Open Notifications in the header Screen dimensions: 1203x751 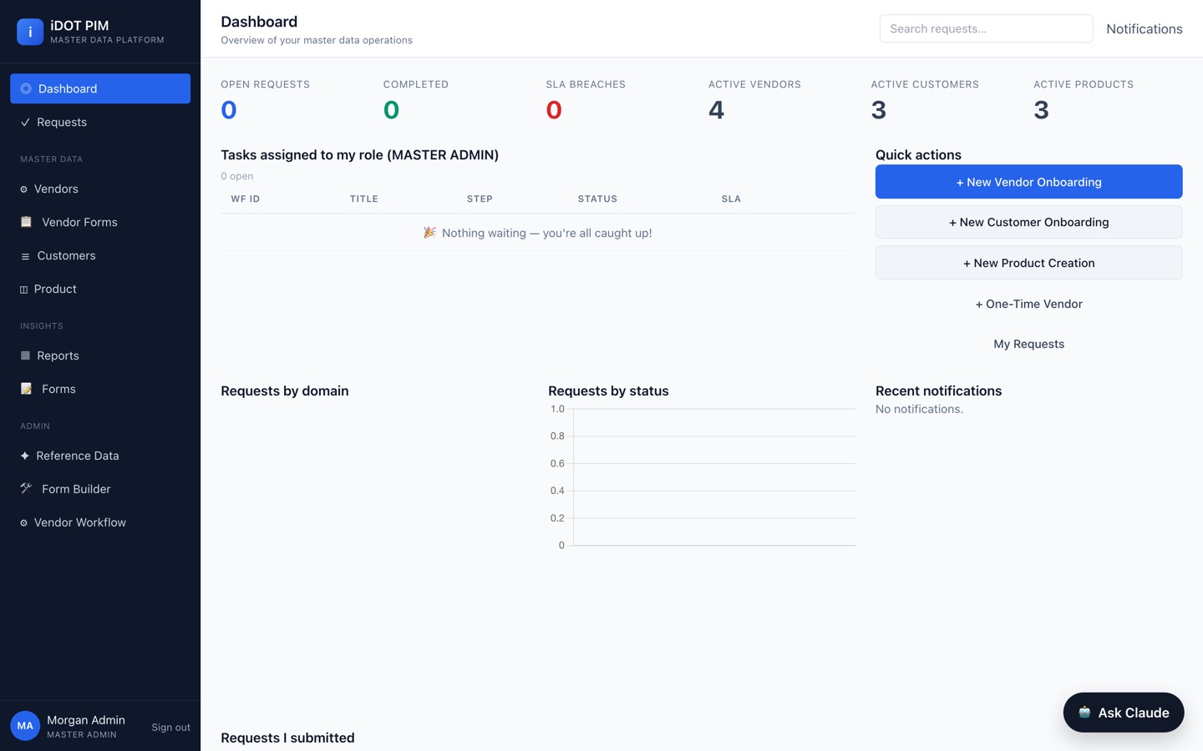tap(1144, 28)
